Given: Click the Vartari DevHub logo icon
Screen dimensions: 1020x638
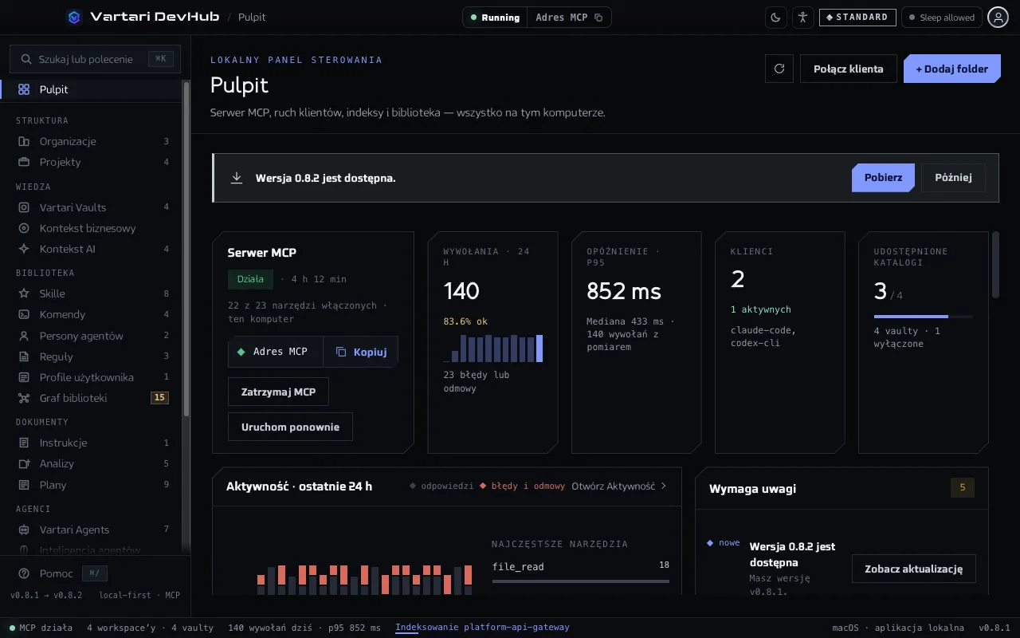Looking at the screenshot, I should click(74, 17).
